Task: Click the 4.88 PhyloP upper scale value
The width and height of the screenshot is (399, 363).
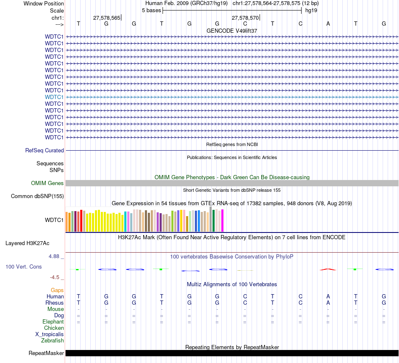Action: click(54, 256)
